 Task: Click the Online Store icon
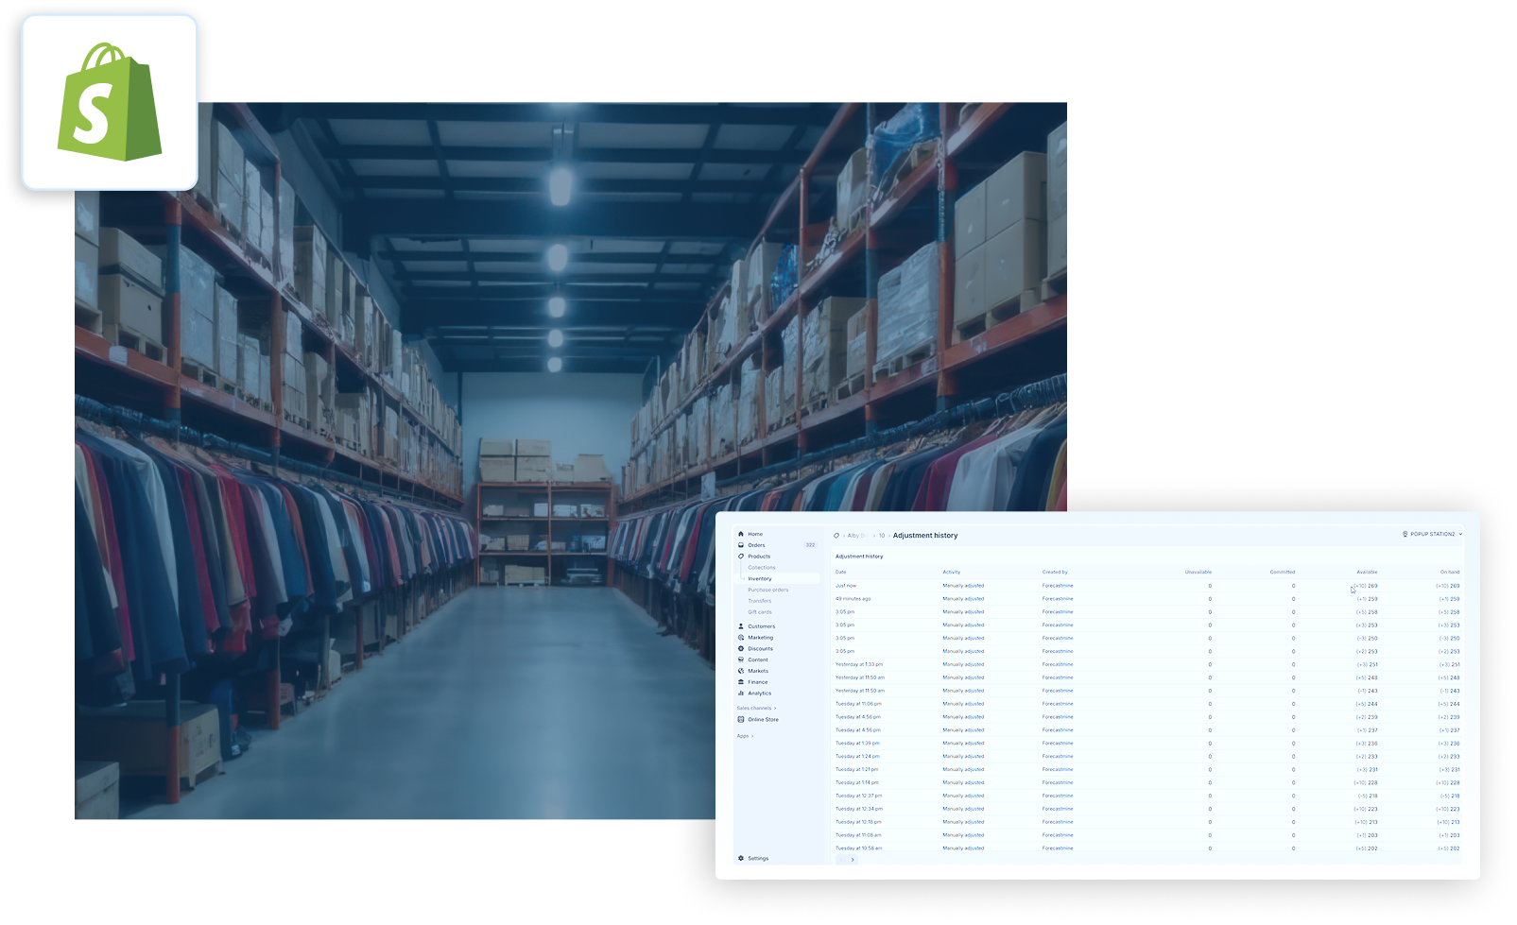(x=741, y=720)
